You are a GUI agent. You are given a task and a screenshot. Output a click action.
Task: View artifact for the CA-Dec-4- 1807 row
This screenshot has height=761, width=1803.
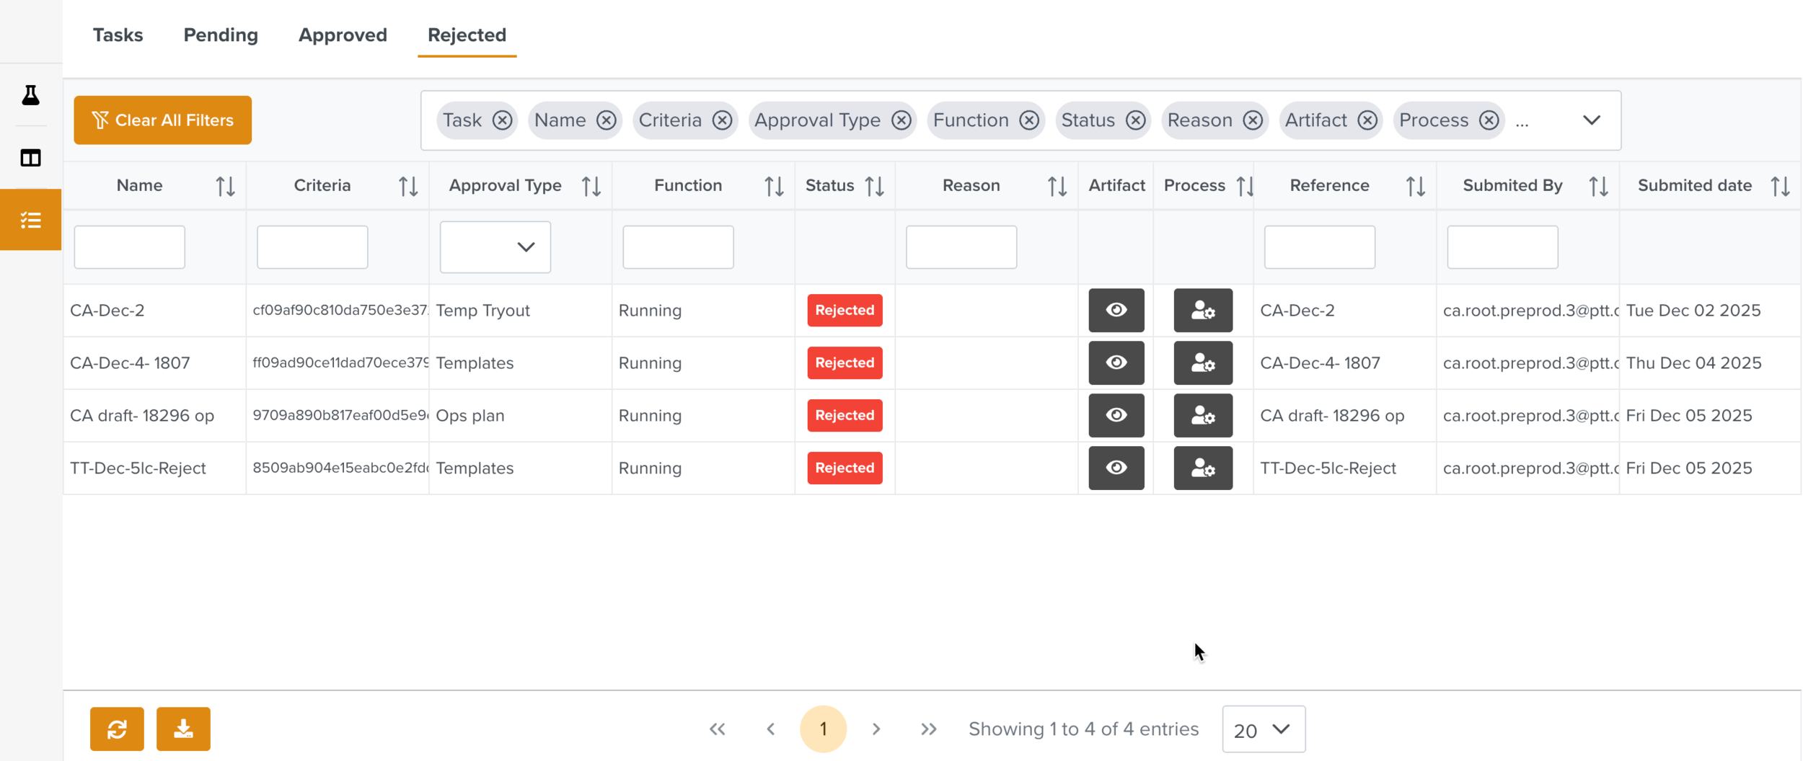point(1116,363)
